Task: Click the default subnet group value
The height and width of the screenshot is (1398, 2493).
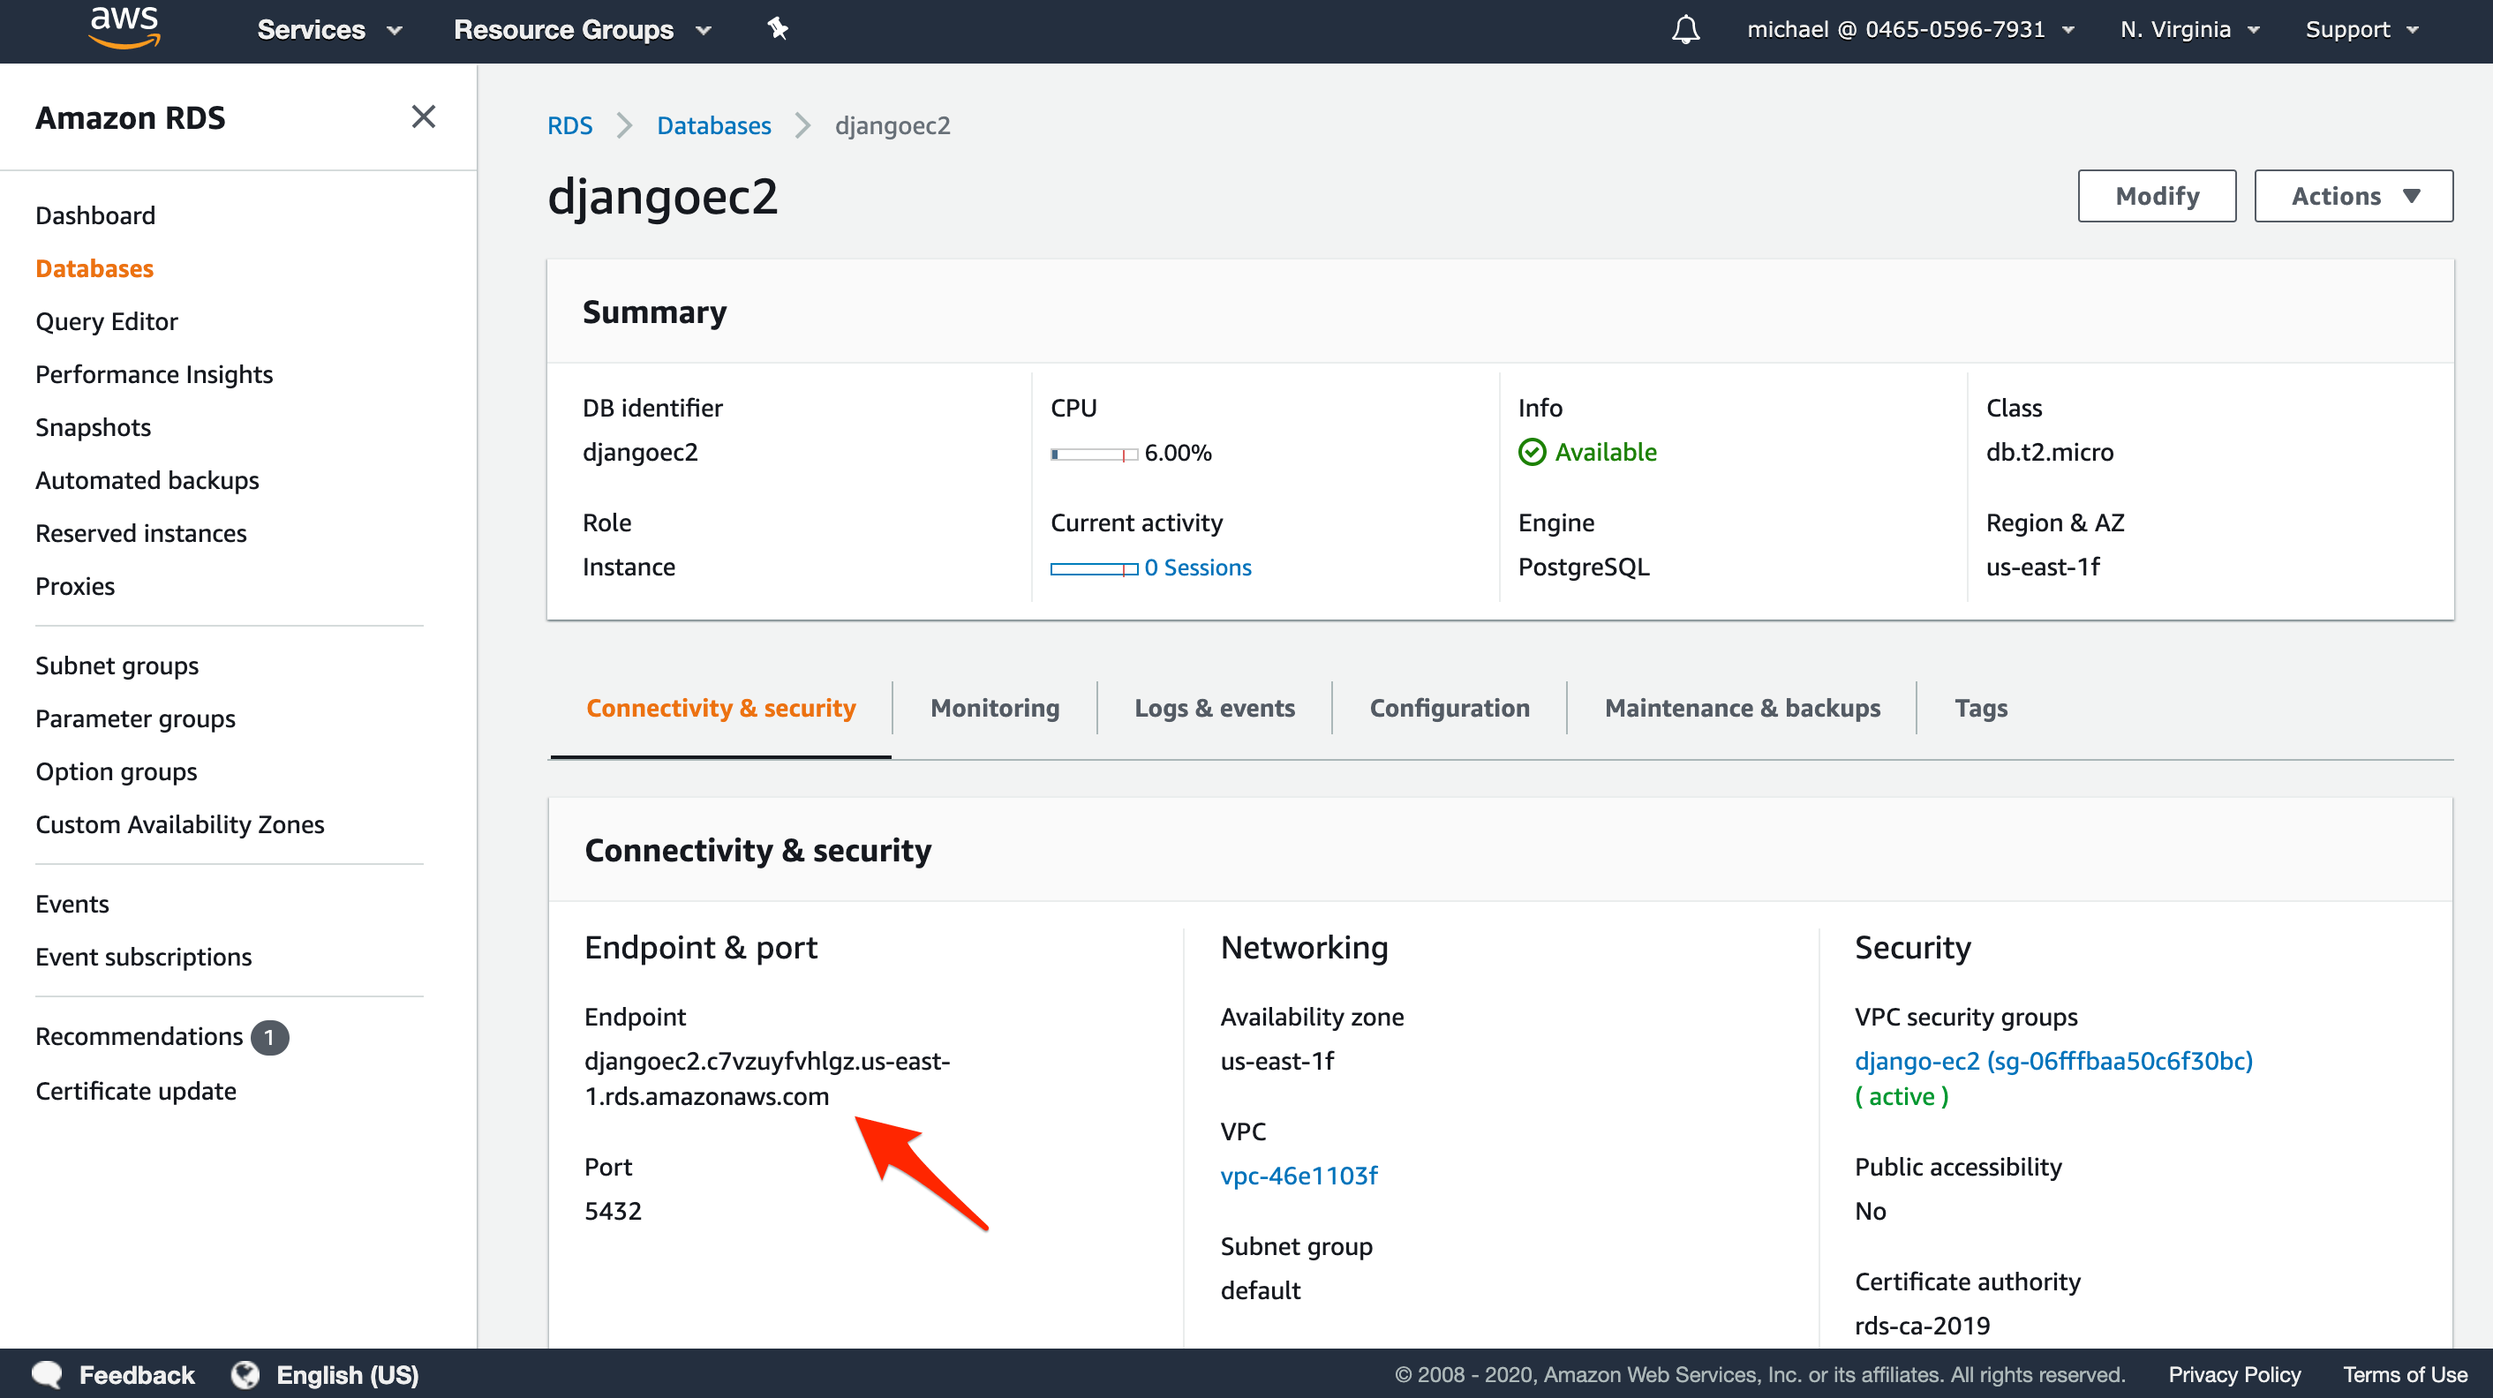Action: click(x=1260, y=1290)
